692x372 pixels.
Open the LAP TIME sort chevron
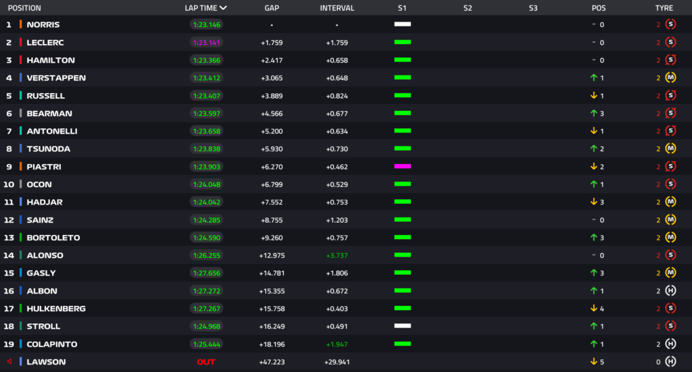coord(223,8)
